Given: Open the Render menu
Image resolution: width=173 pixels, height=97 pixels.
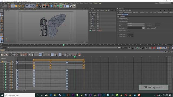Looking at the screenshot, I should [x=38, y=3].
